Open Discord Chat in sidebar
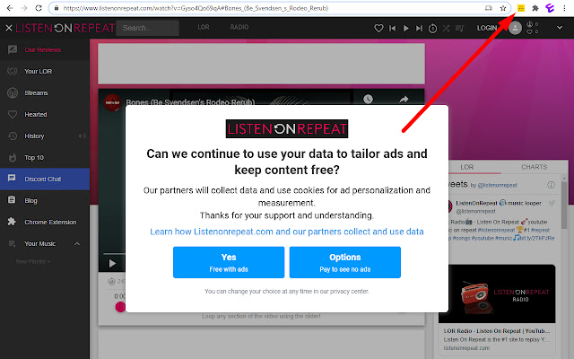This screenshot has height=359, width=574. 45,179
